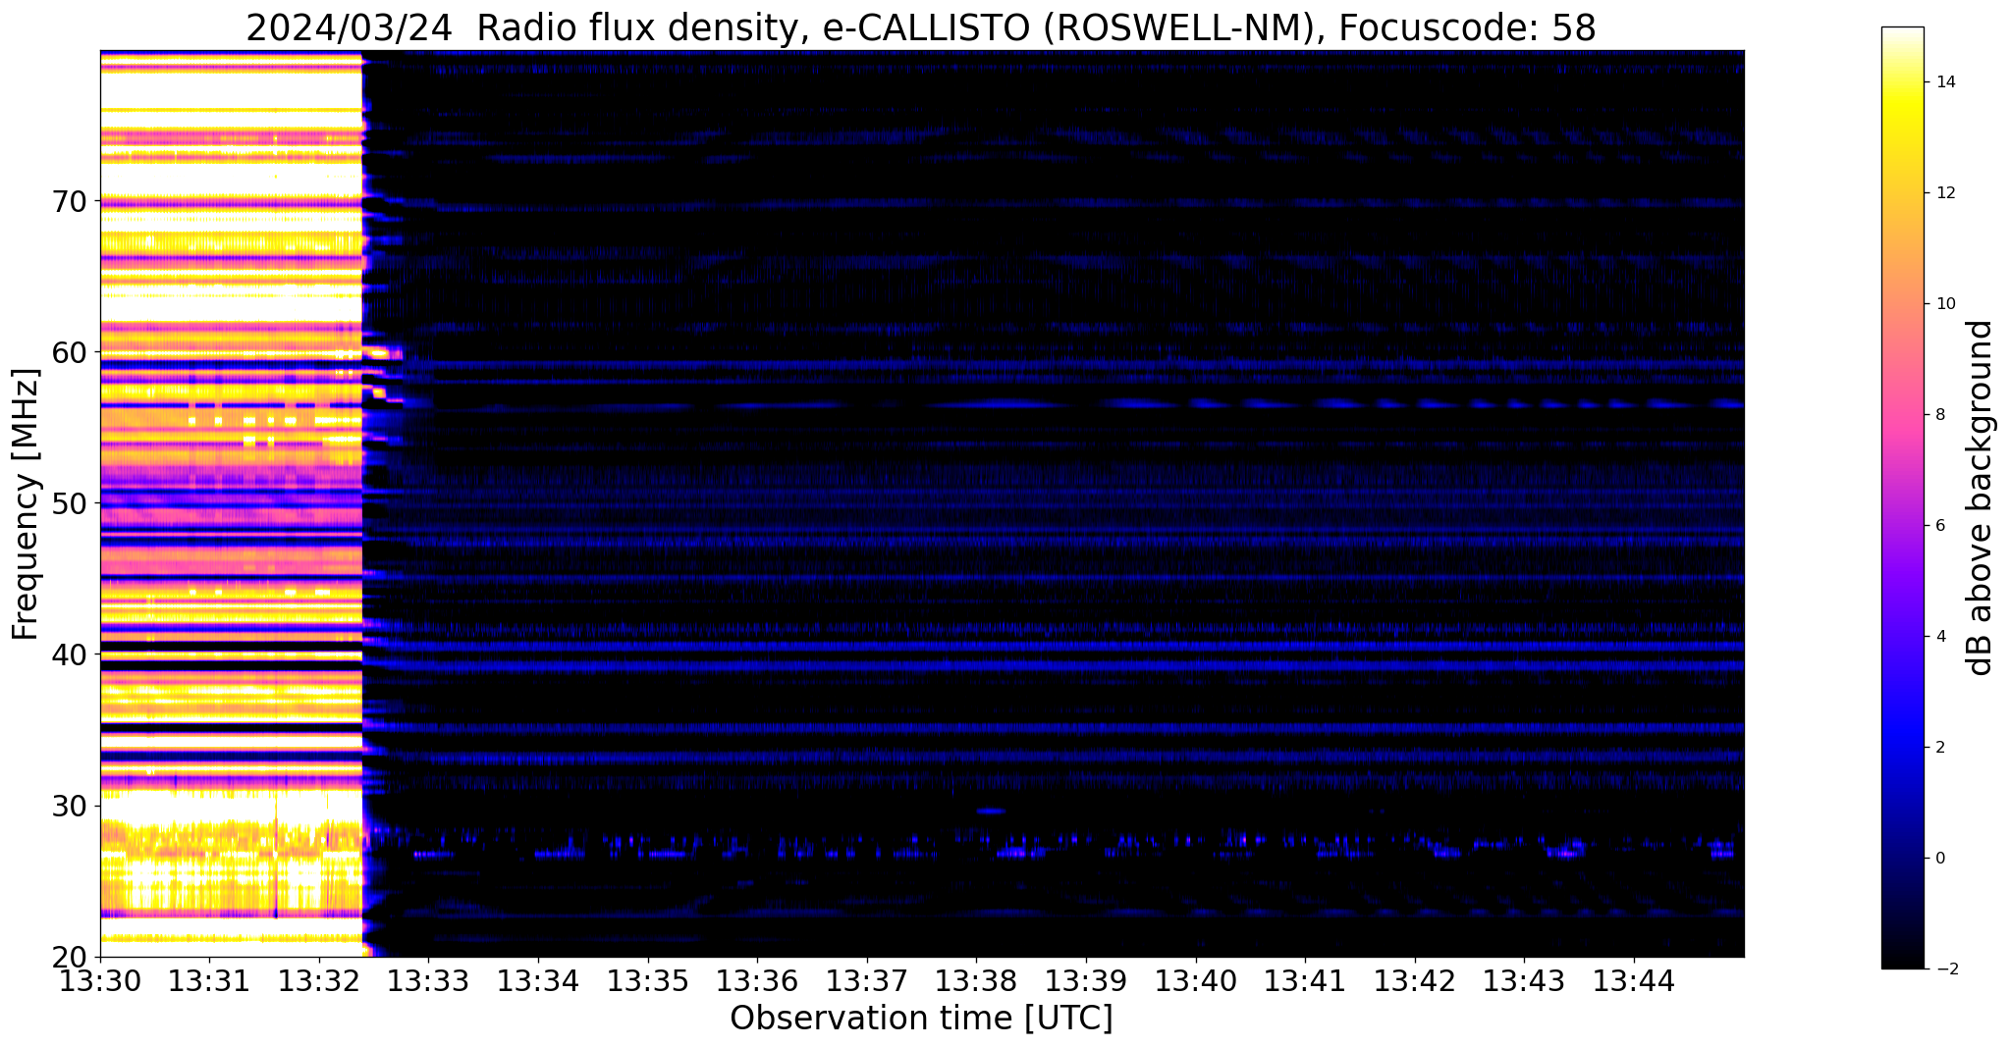This screenshot has height=1047, width=2010.
Task: Click the 13:42 time tick label
Action: click(1415, 980)
